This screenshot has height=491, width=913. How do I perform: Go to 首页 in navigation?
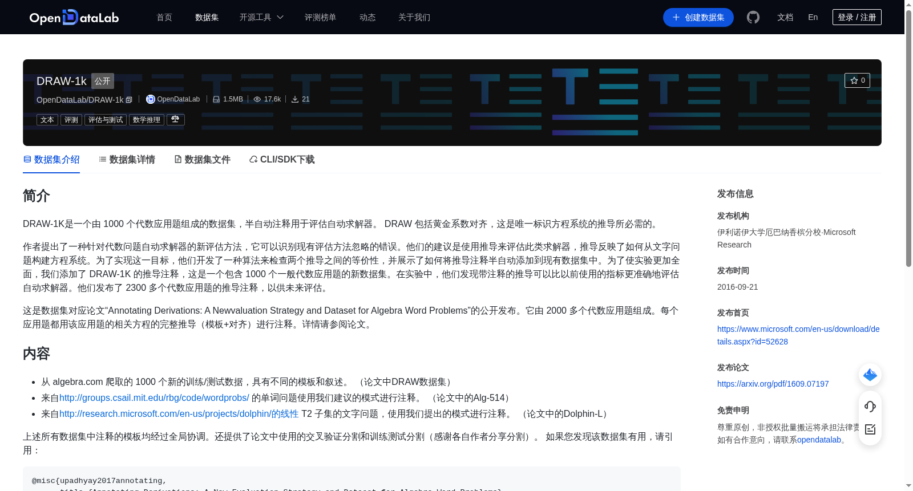click(164, 17)
